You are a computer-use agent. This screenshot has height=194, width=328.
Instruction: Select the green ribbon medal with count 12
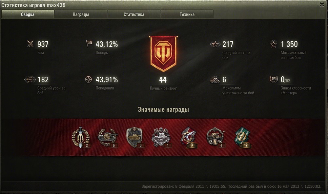tap(243, 137)
